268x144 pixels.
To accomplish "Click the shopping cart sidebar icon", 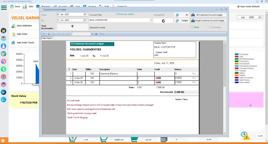I will [x=3, y=31].
